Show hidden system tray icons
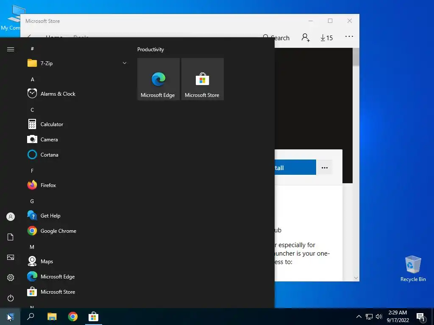 [x=359, y=317]
